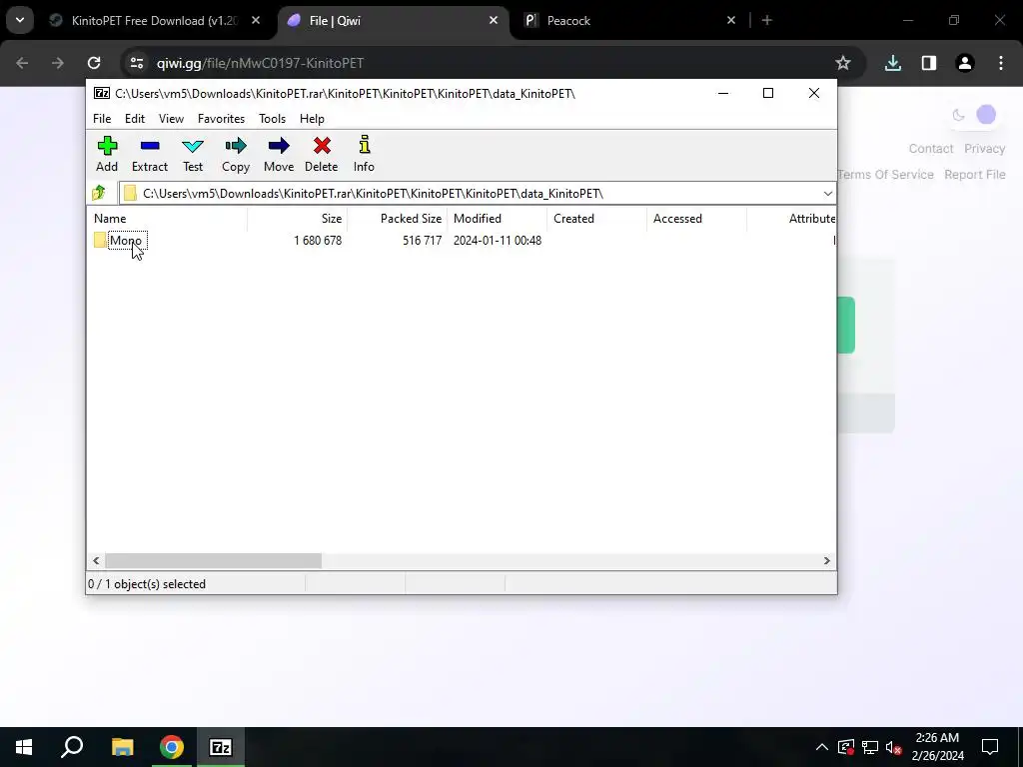Open the Help menu
This screenshot has width=1023, height=767.
coord(312,119)
